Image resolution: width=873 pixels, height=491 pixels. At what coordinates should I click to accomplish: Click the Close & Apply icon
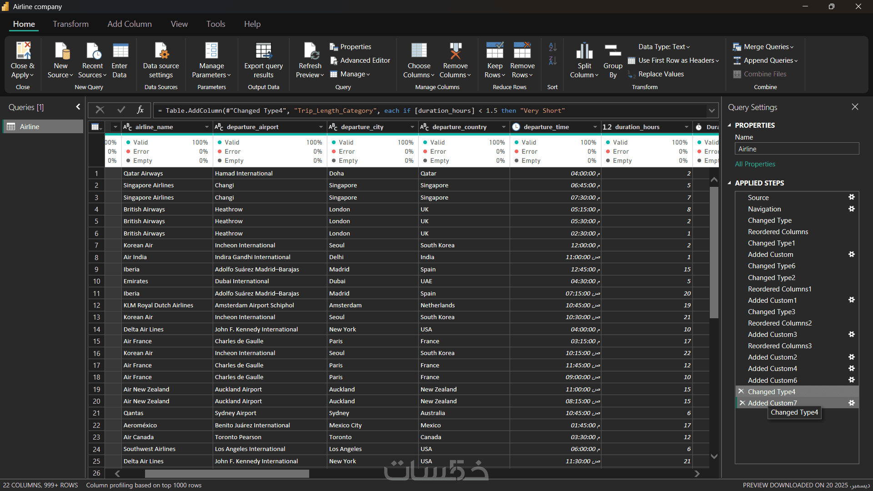(23, 51)
